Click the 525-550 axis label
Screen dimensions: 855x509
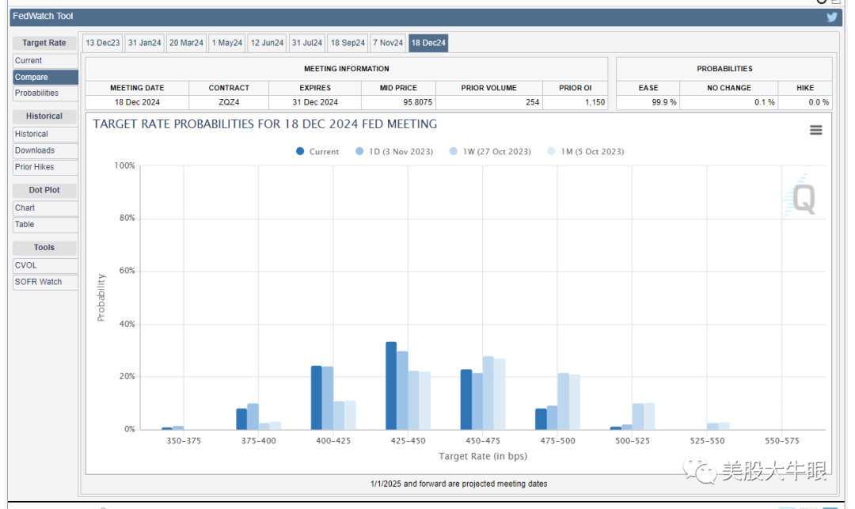coord(707,441)
